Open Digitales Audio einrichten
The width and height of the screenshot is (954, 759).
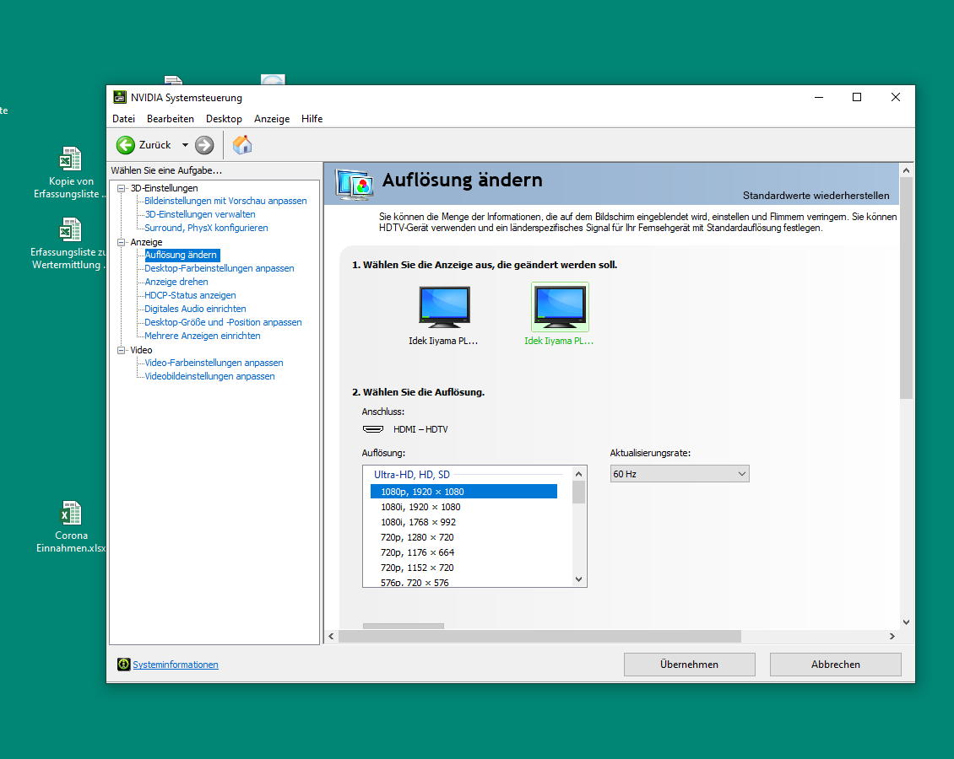coord(195,309)
